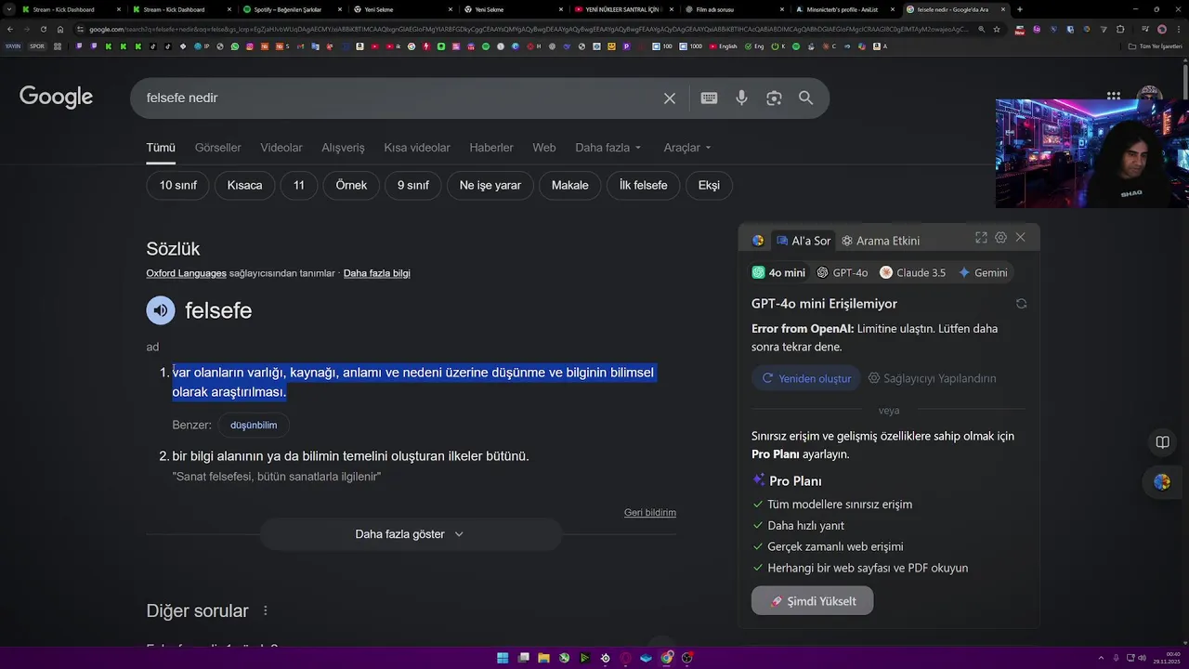Click the Ne işe yarar chip
The width and height of the screenshot is (1189, 669).
(490, 185)
